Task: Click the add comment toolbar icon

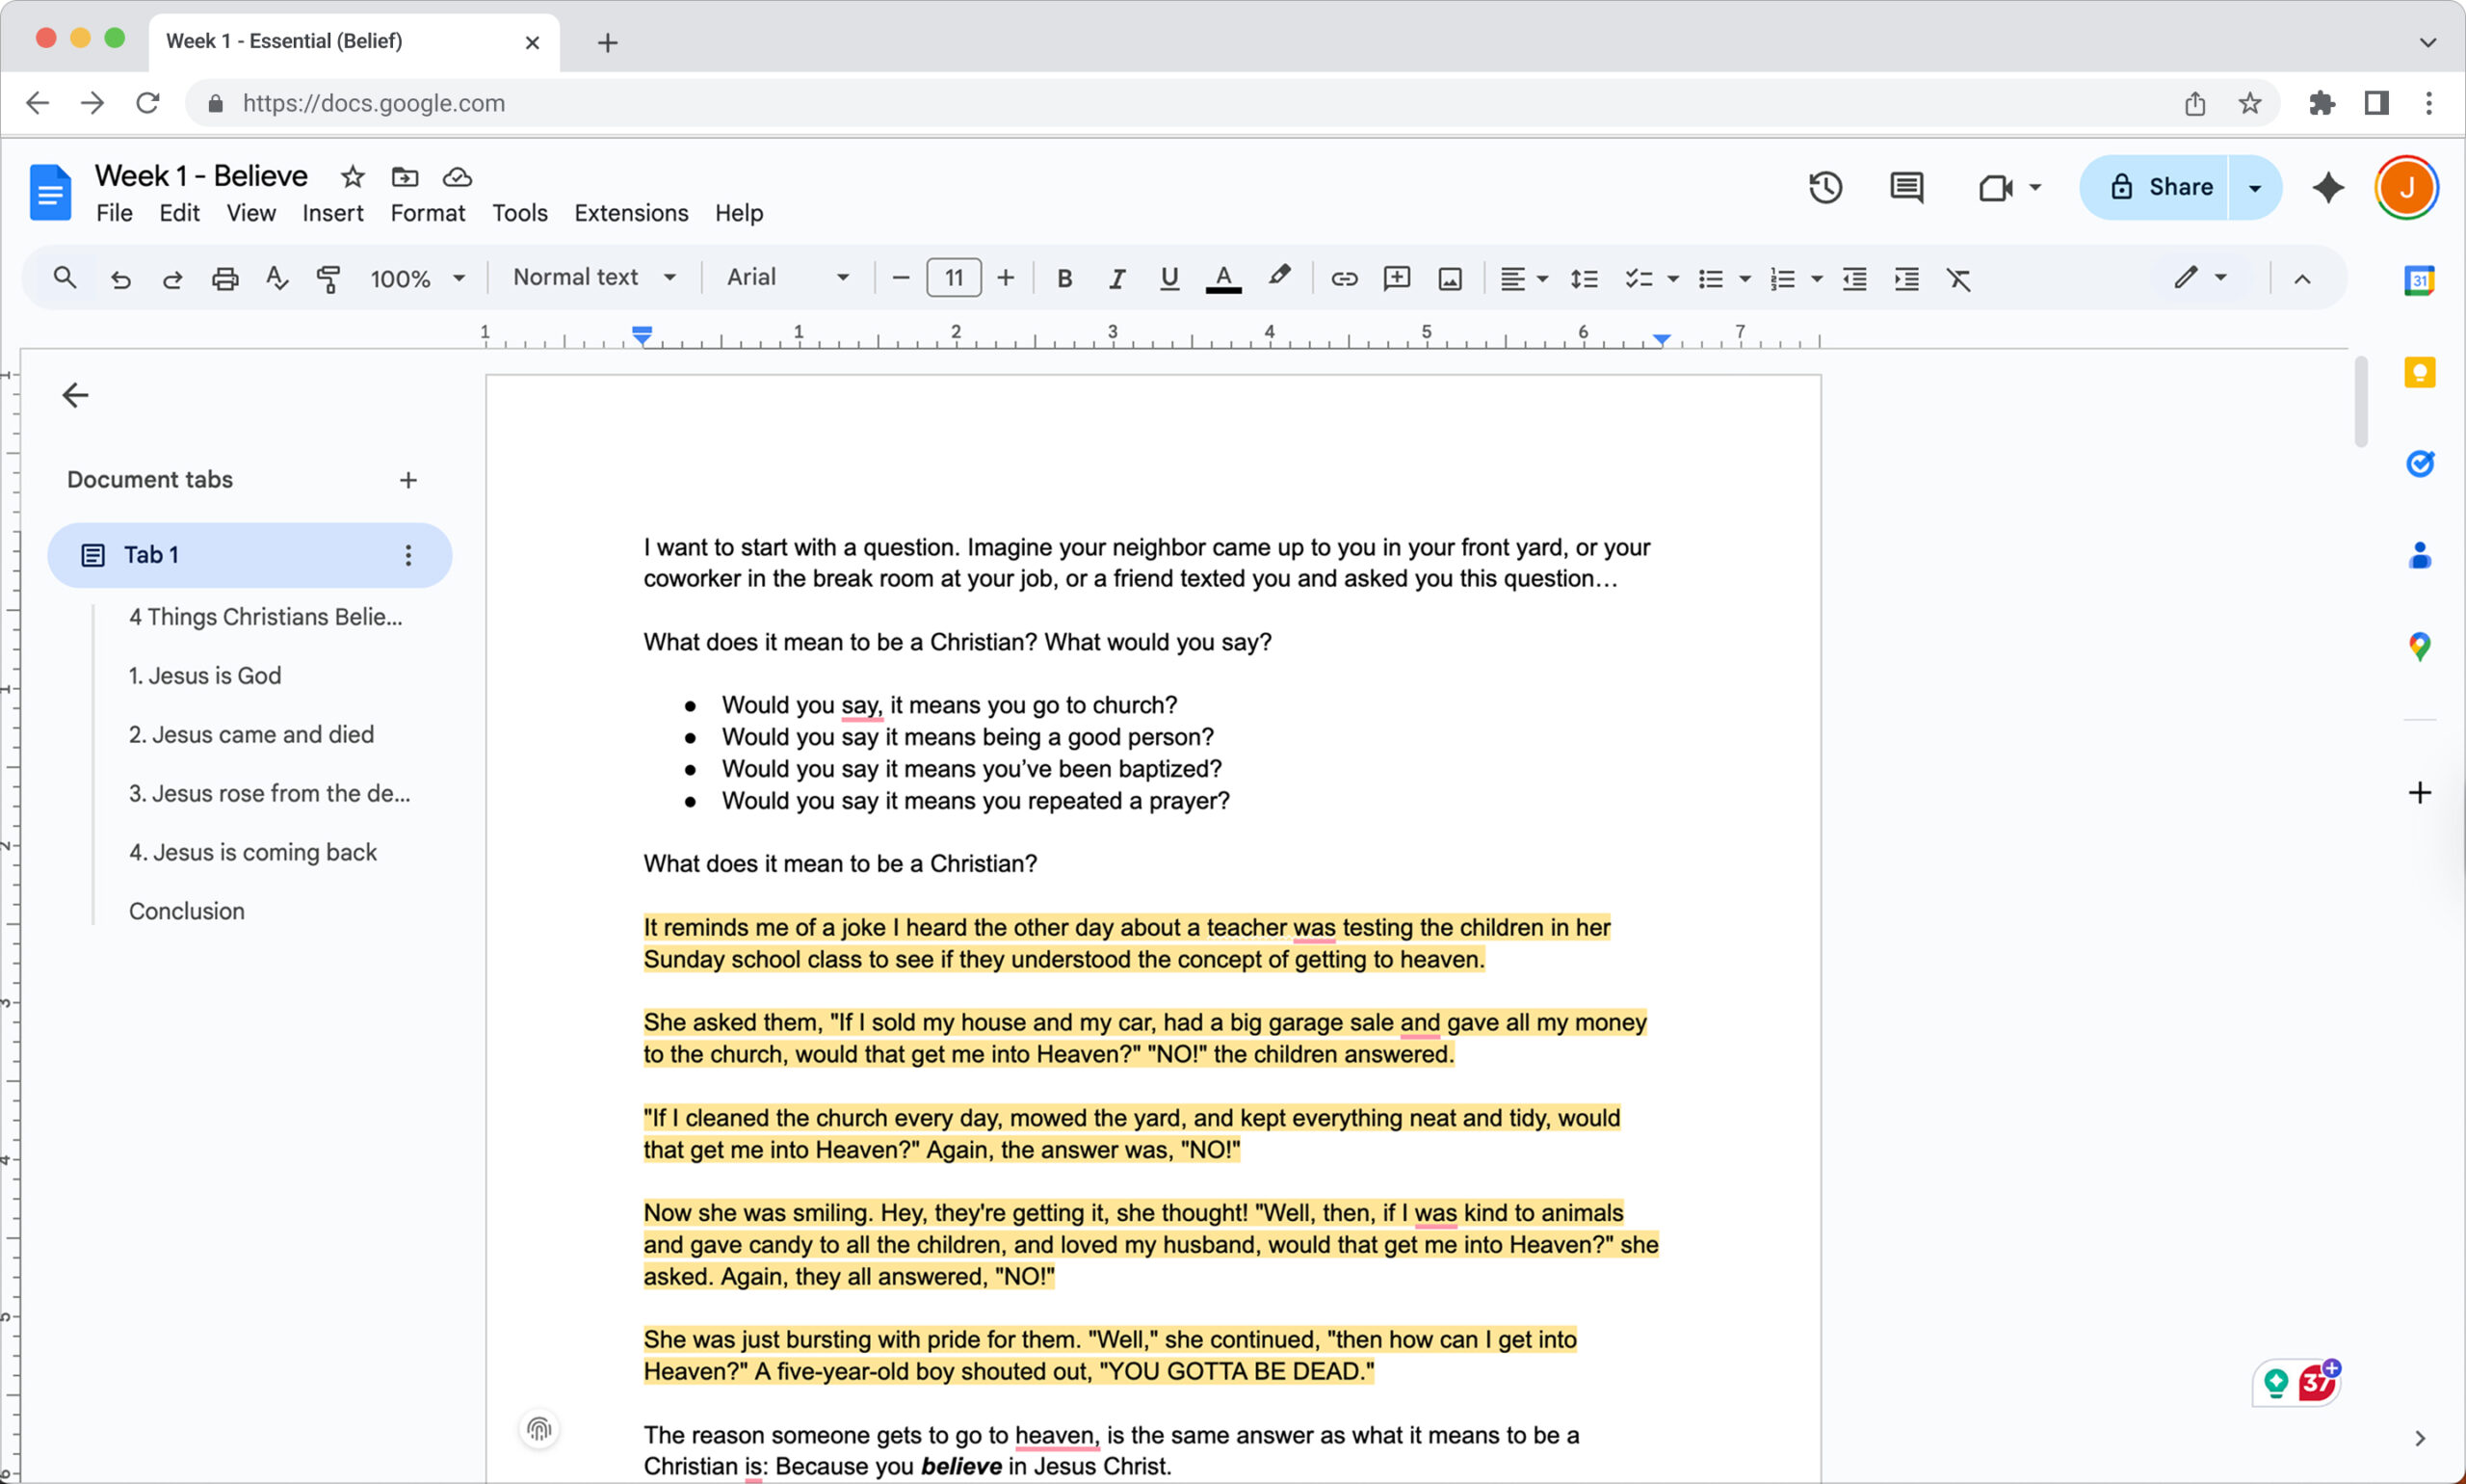Action: click(x=1397, y=278)
